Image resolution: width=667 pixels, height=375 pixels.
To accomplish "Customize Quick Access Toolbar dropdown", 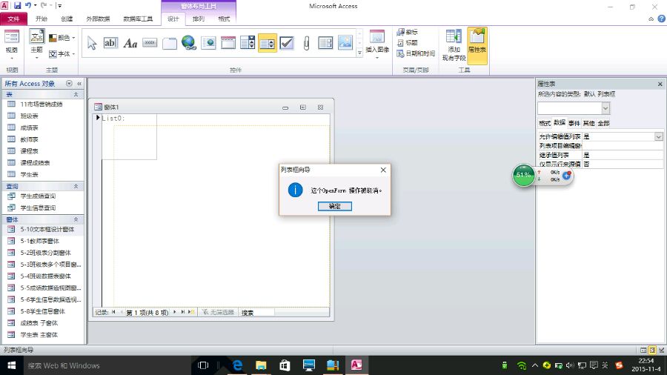I will click(x=59, y=5).
